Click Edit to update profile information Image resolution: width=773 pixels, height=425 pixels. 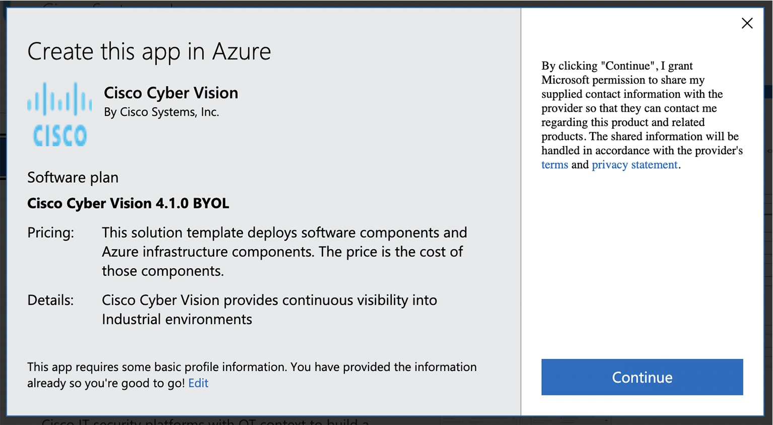click(x=198, y=383)
